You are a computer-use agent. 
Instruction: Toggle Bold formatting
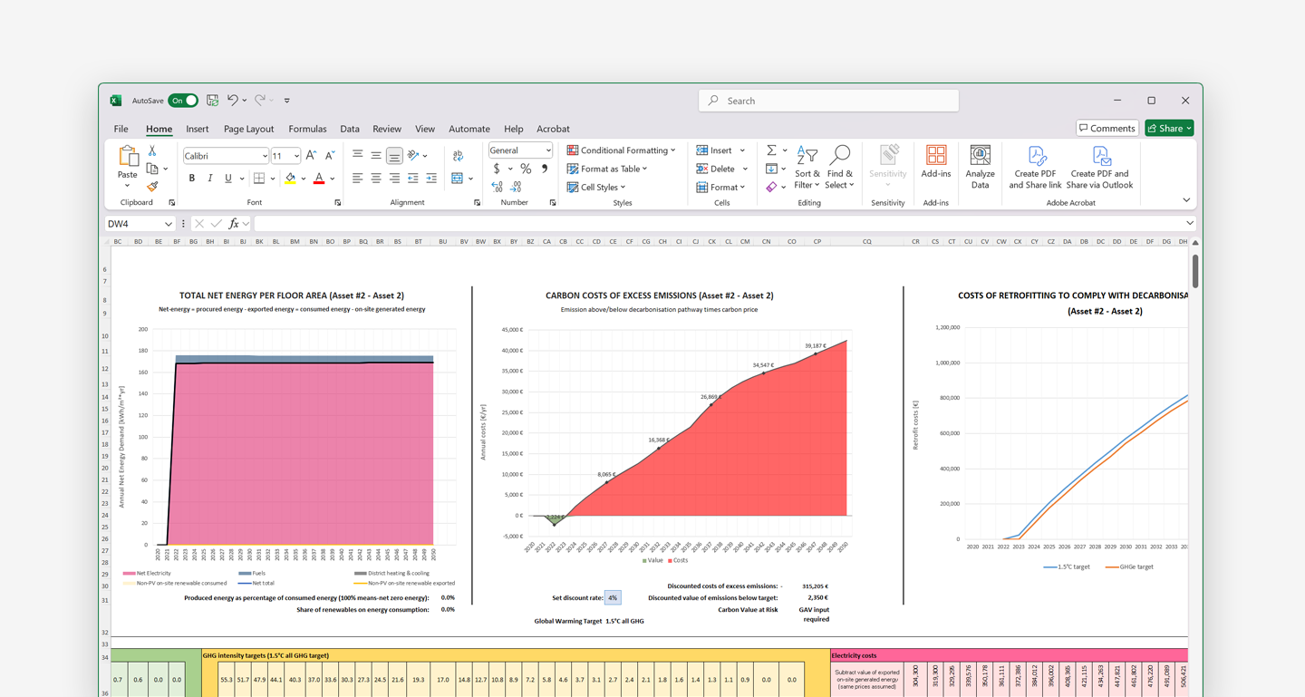tap(192, 179)
